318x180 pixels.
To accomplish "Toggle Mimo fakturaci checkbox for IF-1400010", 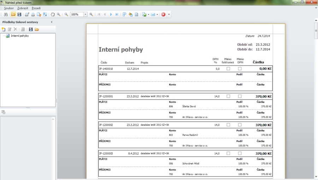I will (x=228, y=69).
